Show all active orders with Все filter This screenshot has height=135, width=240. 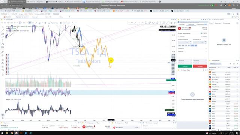211,23
